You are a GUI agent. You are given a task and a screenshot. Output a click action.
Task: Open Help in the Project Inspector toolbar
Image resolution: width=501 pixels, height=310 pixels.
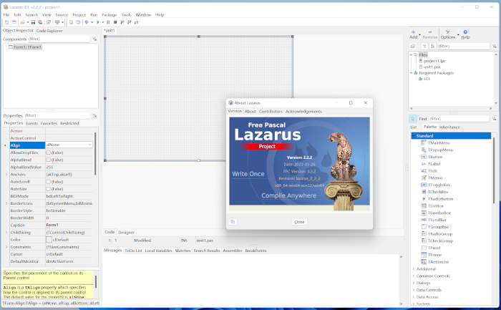[x=465, y=34]
